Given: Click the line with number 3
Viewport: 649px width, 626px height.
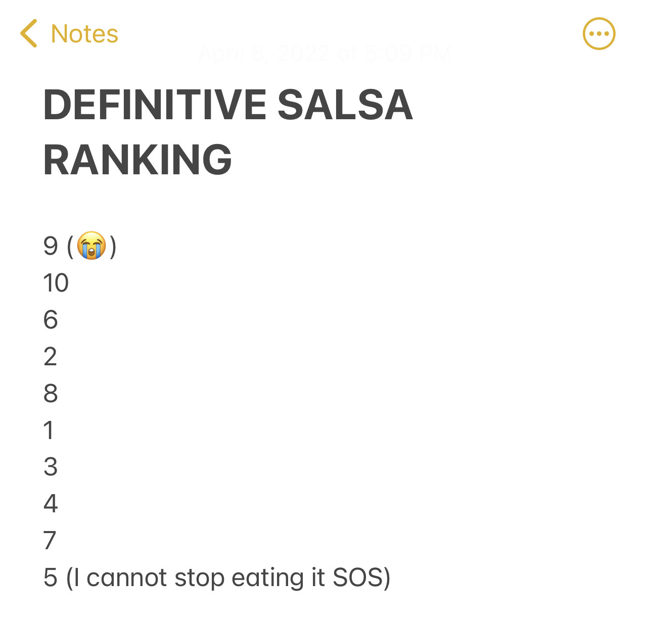Looking at the screenshot, I should point(51,467).
